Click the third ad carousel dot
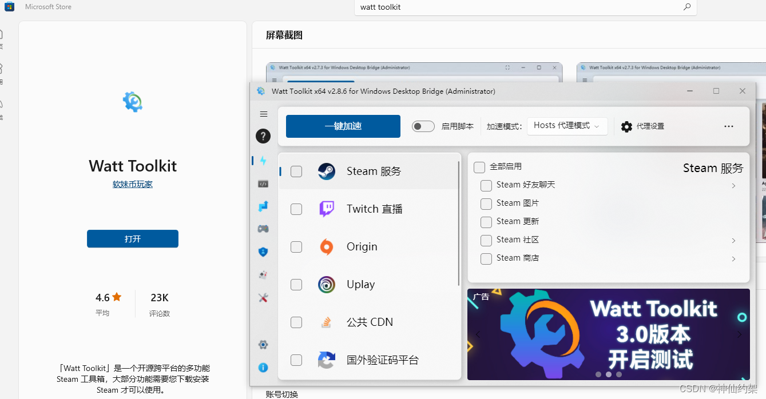This screenshot has width=766, height=399. click(619, 374)
